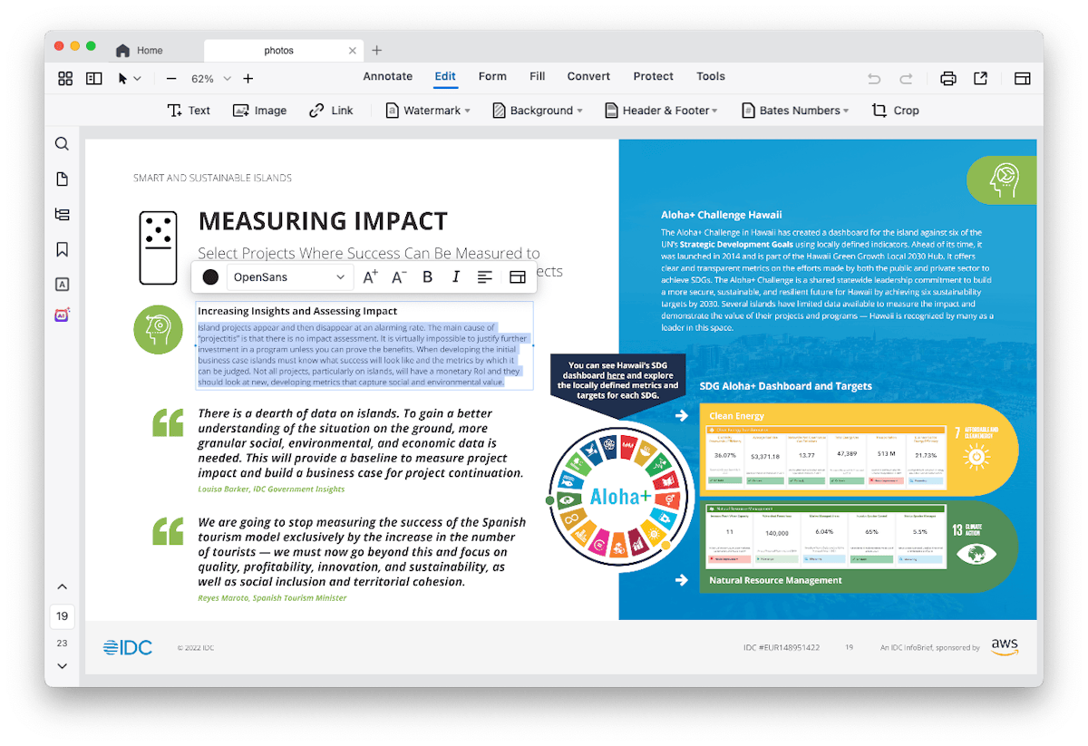This screenshot has width=1088, height=746.
Task: Open the text box properties icon
Action: (x=518, y=277)
